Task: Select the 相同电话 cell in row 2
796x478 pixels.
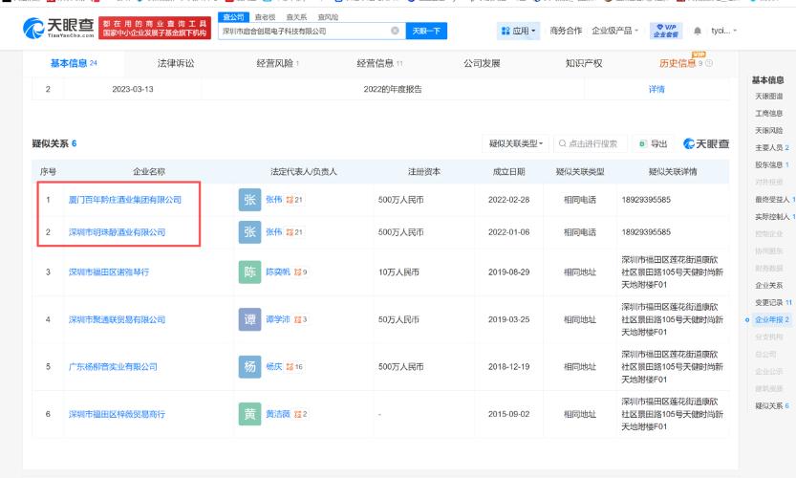Action: 580,232
